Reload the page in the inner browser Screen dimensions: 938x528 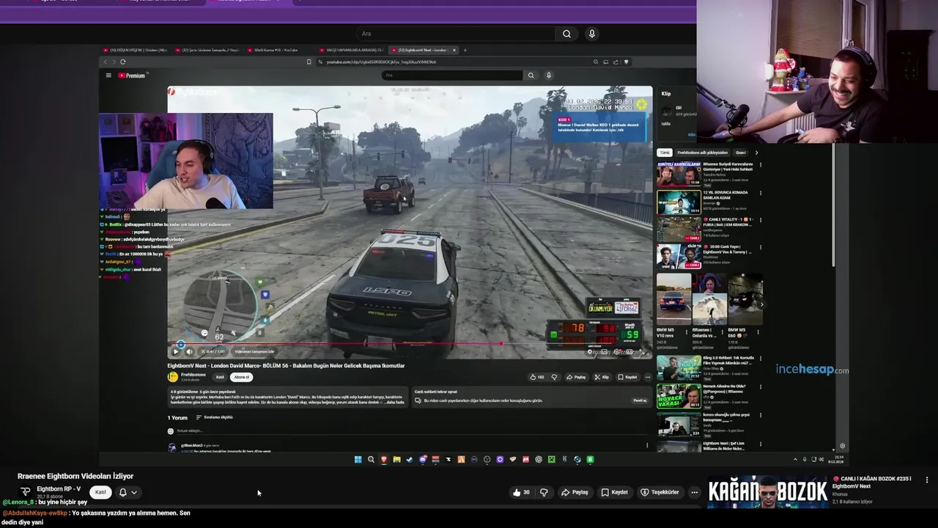point(122,62)
